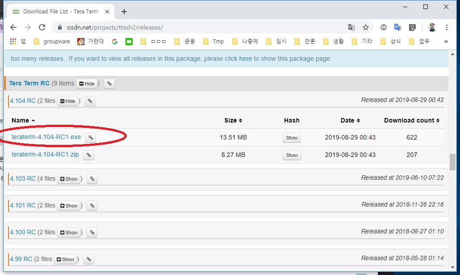This screenshot has width=460, height=275.
Task: Open the gray M extension icon
Action: 384,27
